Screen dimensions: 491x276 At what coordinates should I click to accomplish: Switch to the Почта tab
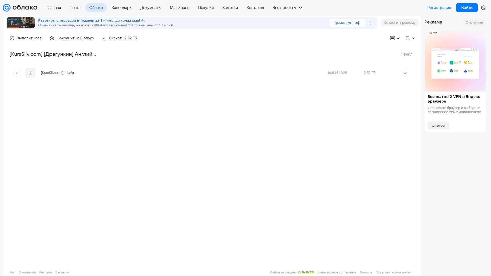pos(75,8)
